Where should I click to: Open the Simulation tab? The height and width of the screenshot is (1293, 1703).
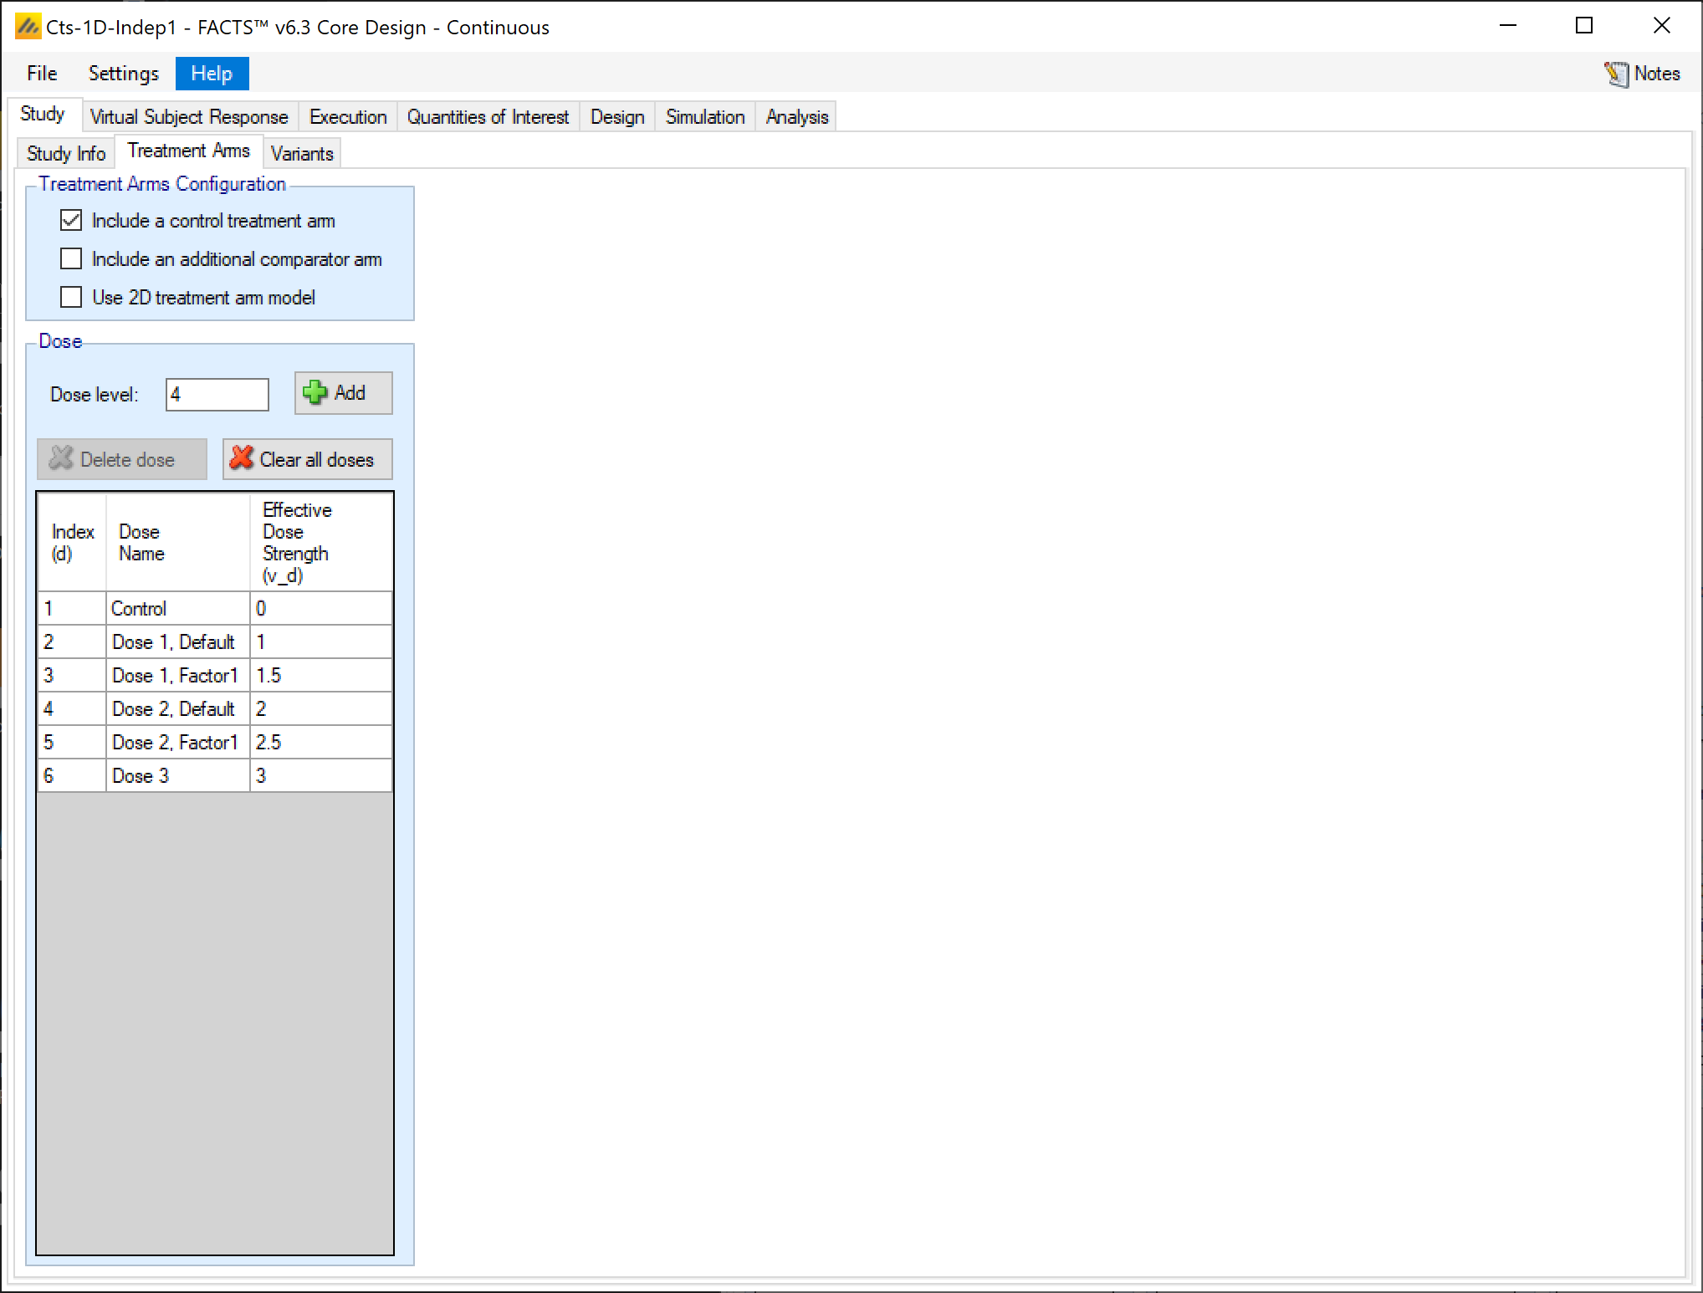click(704, 117)
